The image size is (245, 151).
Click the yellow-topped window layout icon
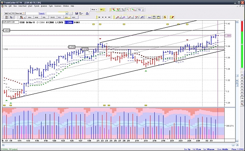[158, 17]
